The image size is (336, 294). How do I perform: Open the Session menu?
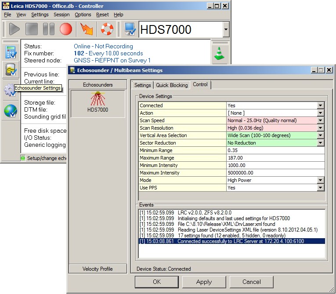(x=61, y=15)
